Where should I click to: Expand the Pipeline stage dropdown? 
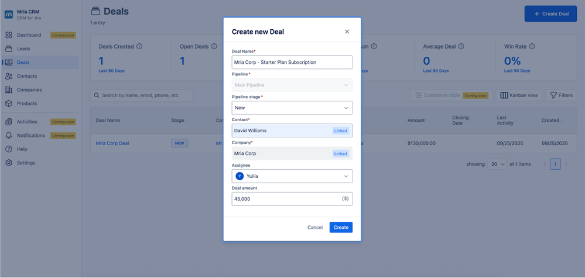(x=292, y=108)
